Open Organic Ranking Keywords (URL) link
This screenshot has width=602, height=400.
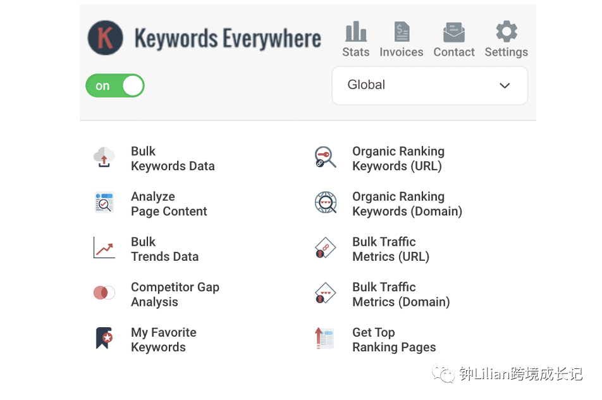coord(398,159)
